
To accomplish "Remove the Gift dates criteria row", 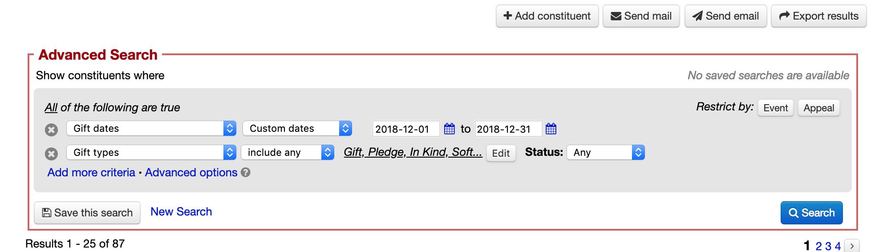I will (x=52, y=130).
